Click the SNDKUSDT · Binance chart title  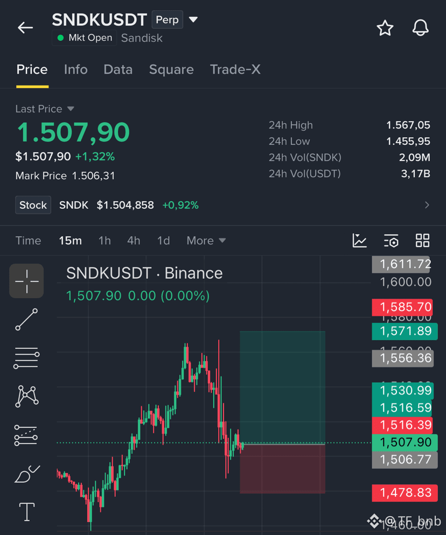[x=144, y=273]
